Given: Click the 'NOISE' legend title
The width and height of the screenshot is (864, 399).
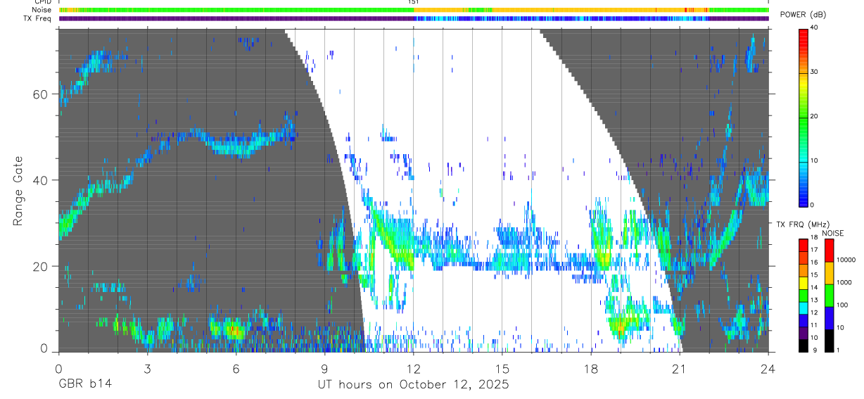Looking at the screenshot, I should [x=833, y=232].
